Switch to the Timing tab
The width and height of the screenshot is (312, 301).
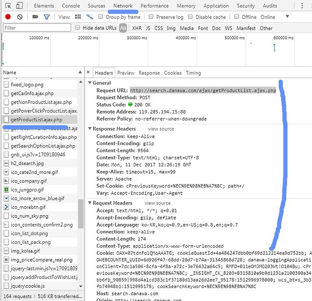tap(193, 73)
